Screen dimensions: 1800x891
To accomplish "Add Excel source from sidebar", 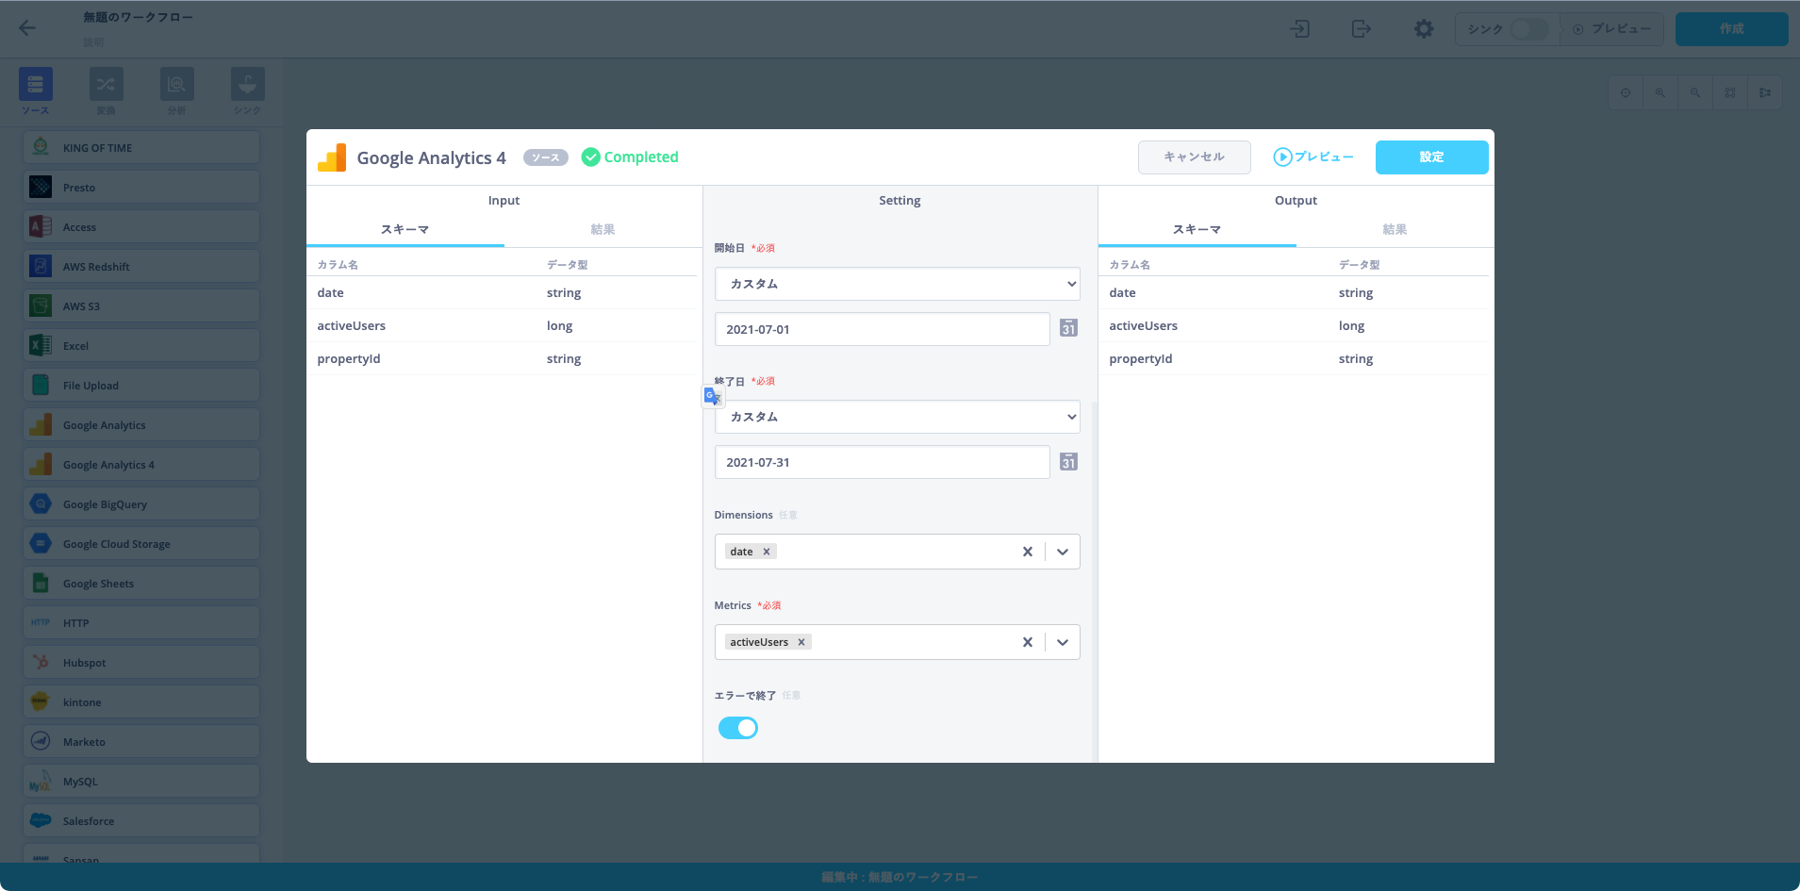I will (142, 346).
